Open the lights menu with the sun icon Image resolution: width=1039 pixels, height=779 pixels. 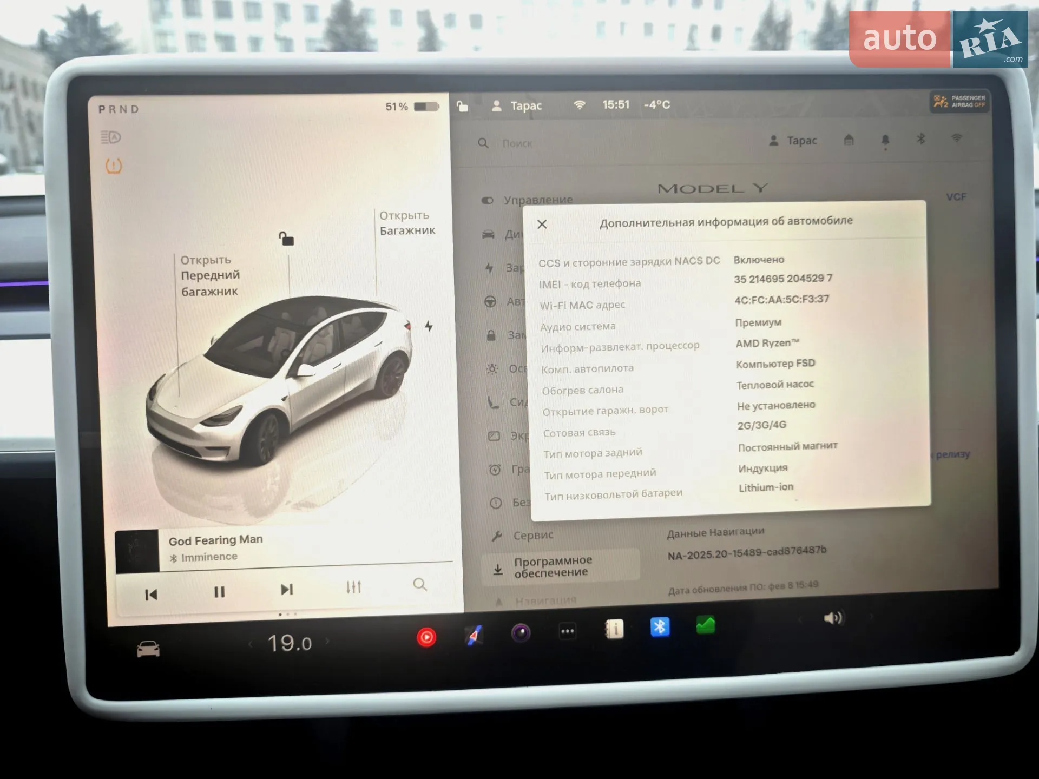coord(492,369)
